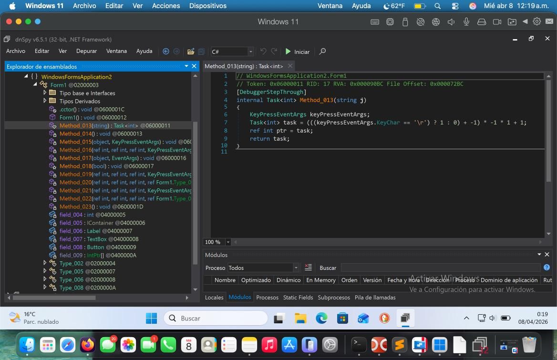Click the search magnifier icon in dnSpy toolbar
Image resolution: width=557 pixels, height=360 pixels.
pyautogui.click(x=322, y=51)
